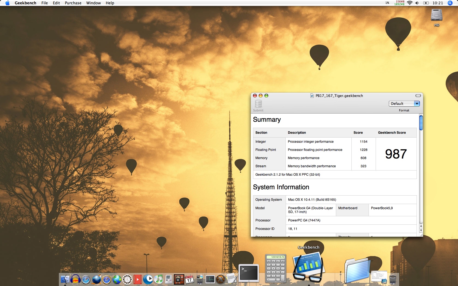Open the Edit menu

click(x=56, y=3)
